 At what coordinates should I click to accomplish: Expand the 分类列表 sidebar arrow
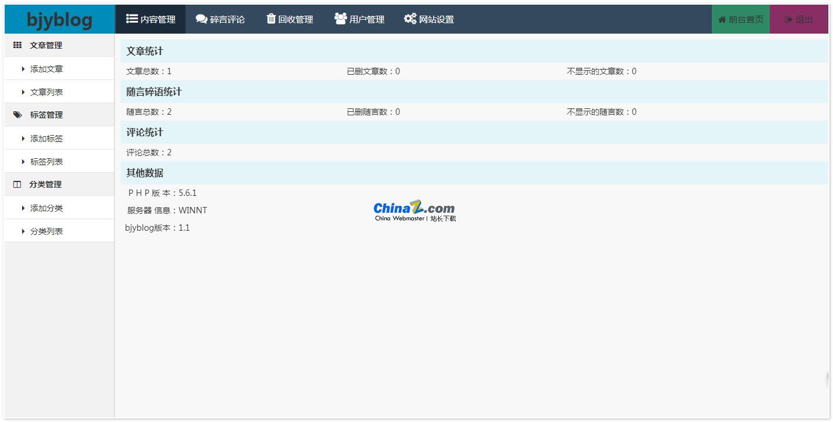point(24,231)
